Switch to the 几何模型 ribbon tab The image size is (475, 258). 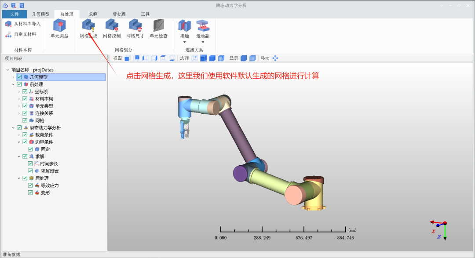(40, 14)
